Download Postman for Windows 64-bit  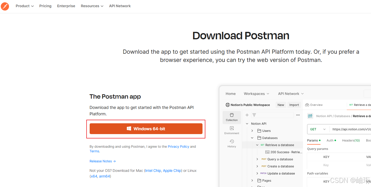[x=146, y=129]
